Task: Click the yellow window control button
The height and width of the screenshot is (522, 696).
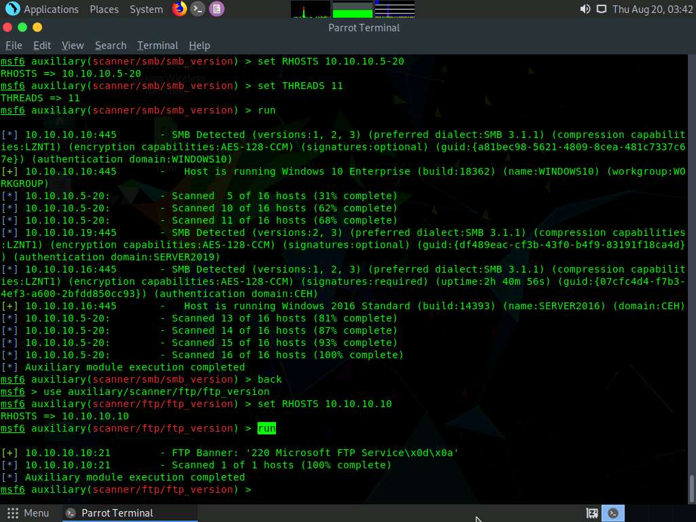Action: coord(37,27)
